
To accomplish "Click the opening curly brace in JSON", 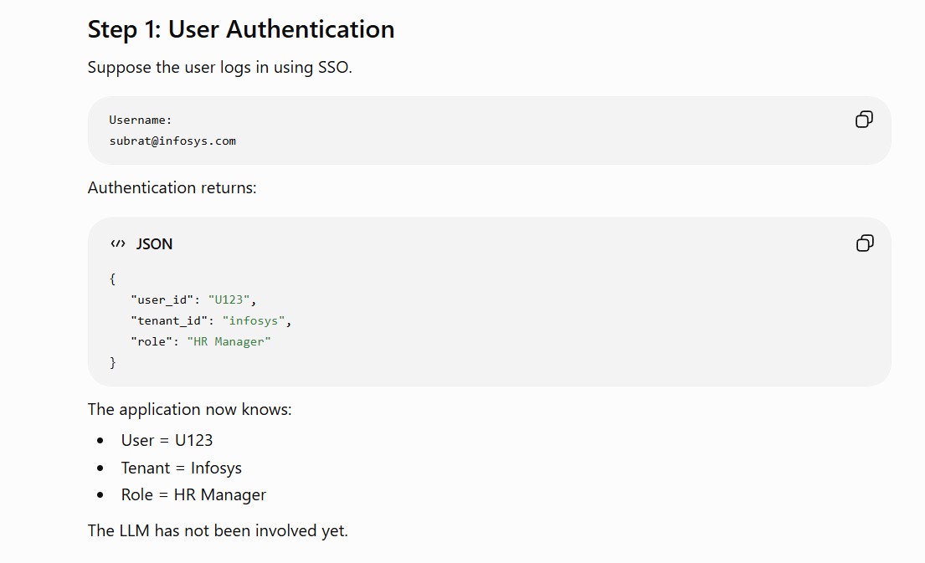I will click(x=113, y=279).
